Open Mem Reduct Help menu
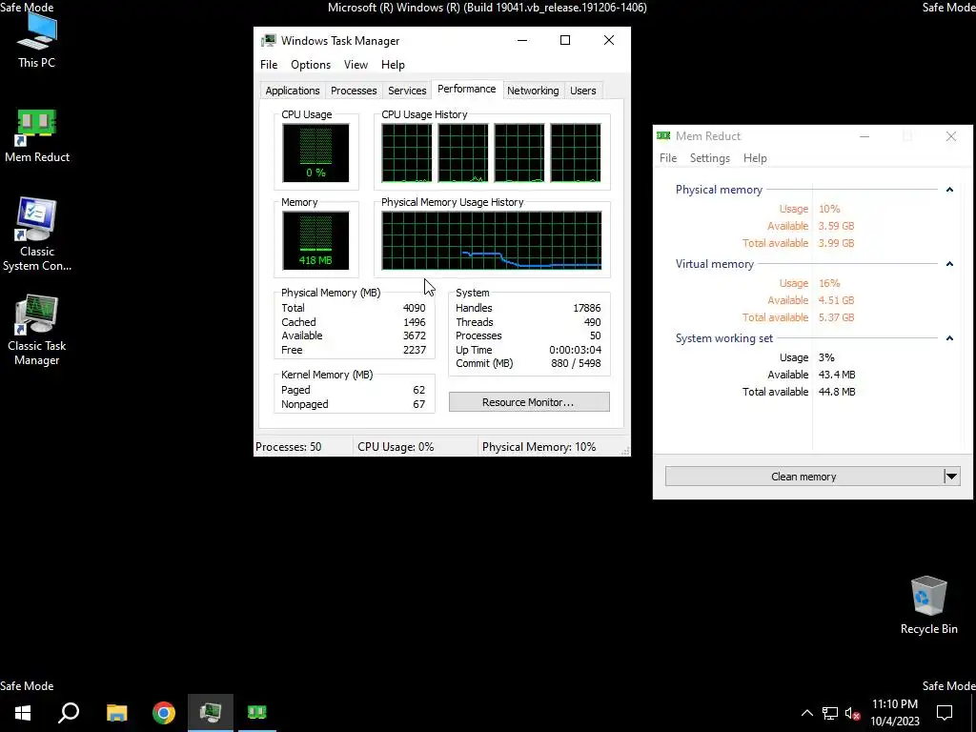The height and width of the screenshot is (732, 976). [x=755, y=158]
